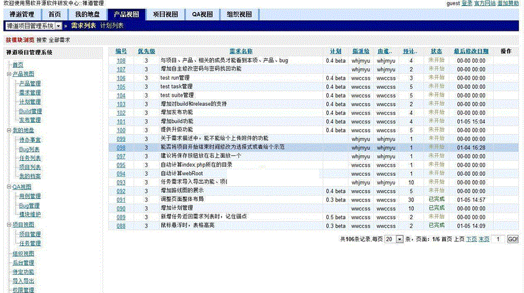Open 计划列表 in the submenu bar
Screen dimensions: 524x293
[111, 26]
